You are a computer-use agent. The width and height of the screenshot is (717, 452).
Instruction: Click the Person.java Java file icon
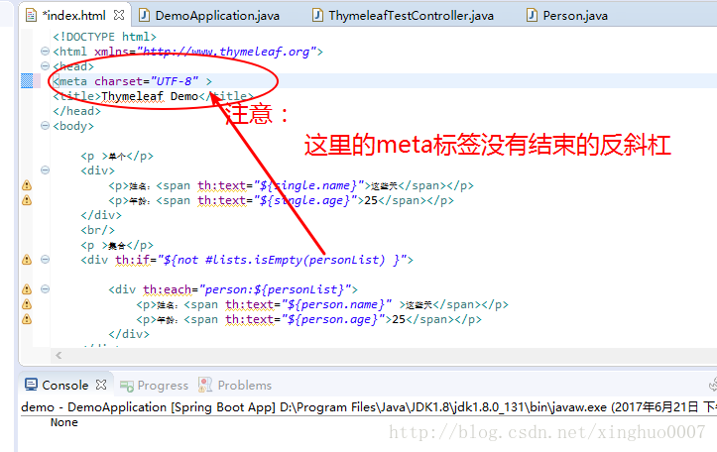pyautogui.click(x=532, y=16)
